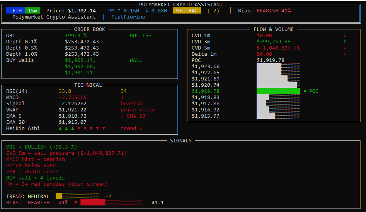The height and width of the screenshot is (212, 366).
Task: Click the PM up arrow 0.150 value
Action: pos(128,11)
